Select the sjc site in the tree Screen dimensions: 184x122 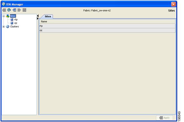[x=16, y=23]
